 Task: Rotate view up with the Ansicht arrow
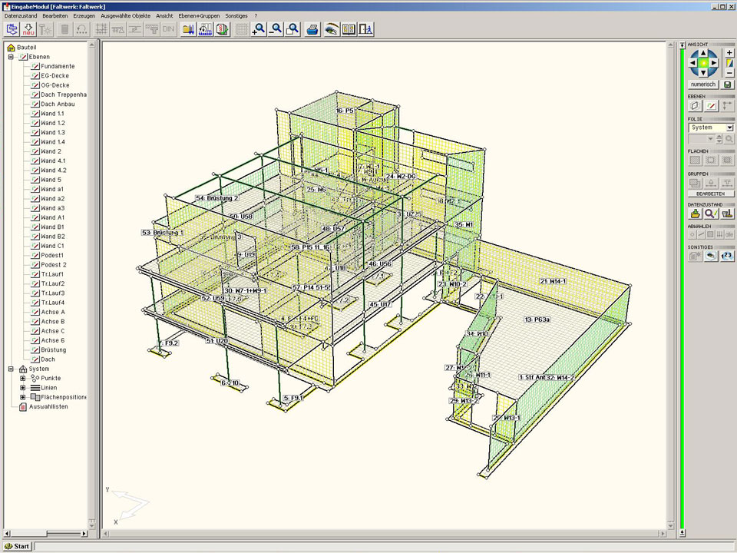coord(703,53)
